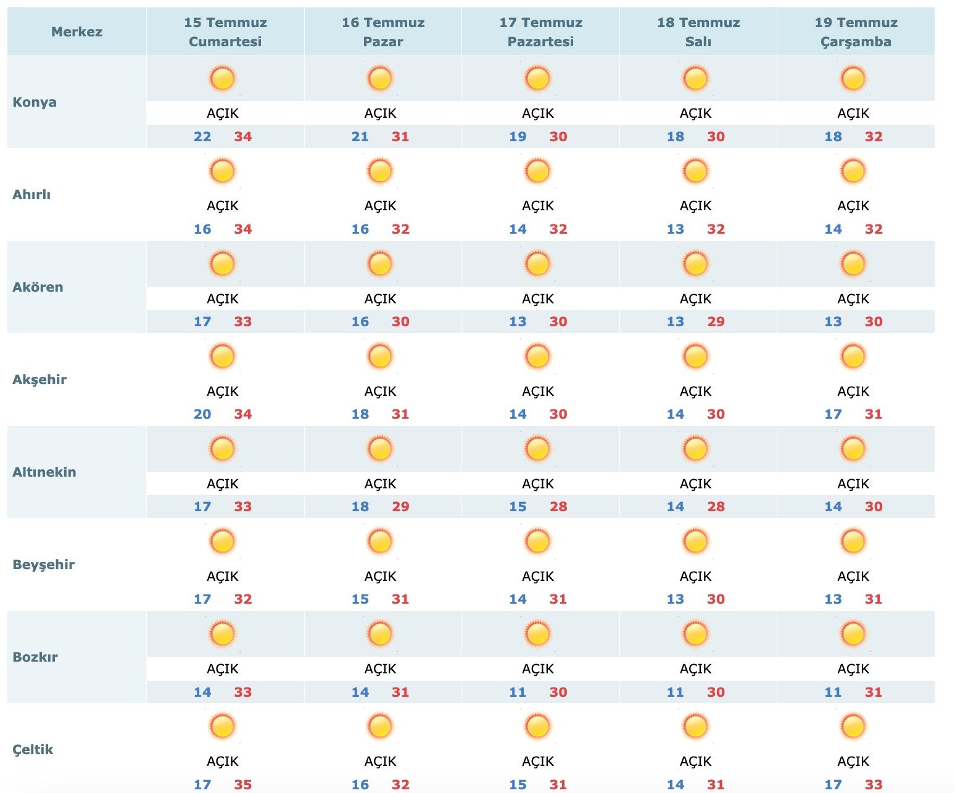Click Akşehir sun icon for 16 Temmuz
Viewport: 955px width, 793px height.
380,356
